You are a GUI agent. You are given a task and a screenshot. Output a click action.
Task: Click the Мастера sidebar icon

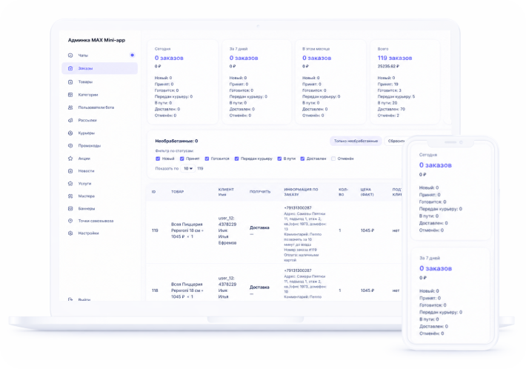point(70,196)
